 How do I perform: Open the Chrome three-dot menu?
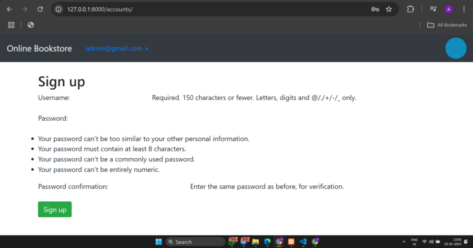[464, 9]
